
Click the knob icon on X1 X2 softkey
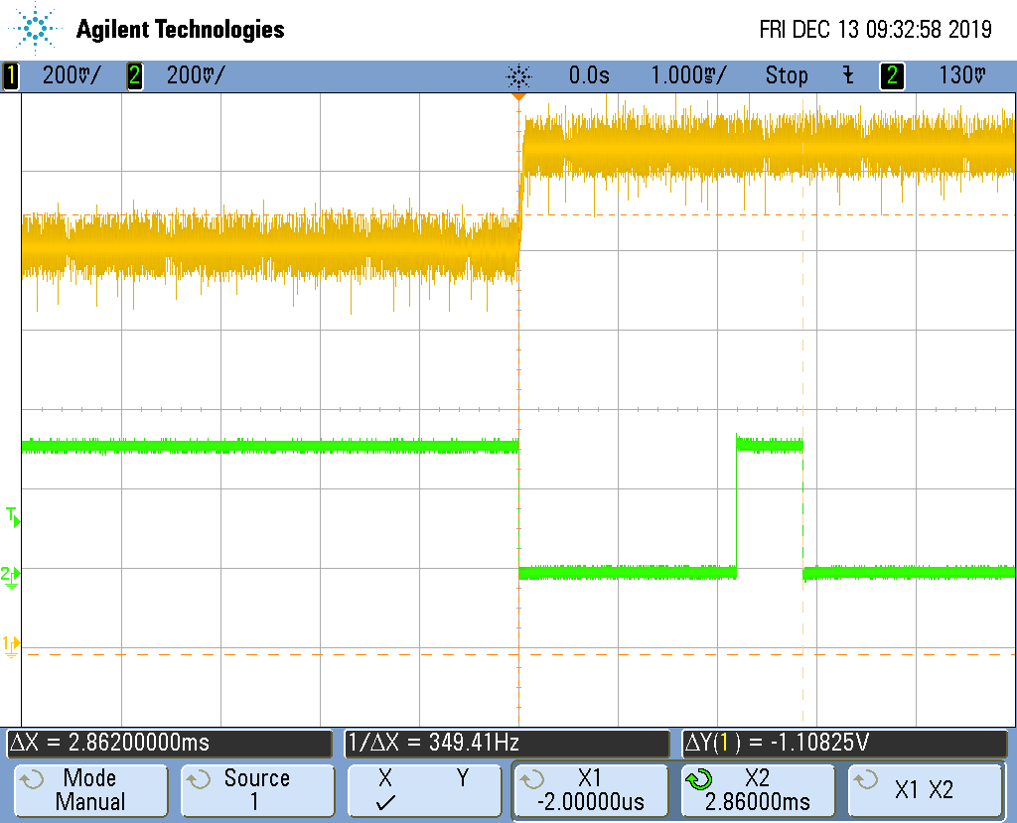[x=866, y=779]
